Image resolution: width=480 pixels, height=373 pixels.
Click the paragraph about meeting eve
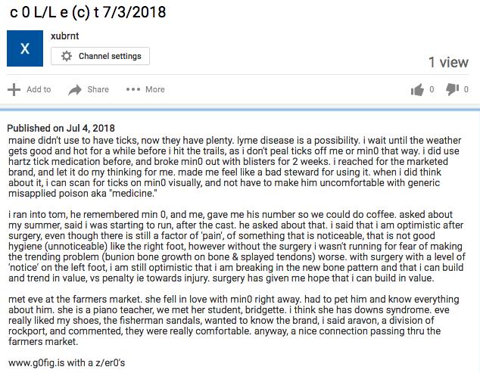pos(234,320)
